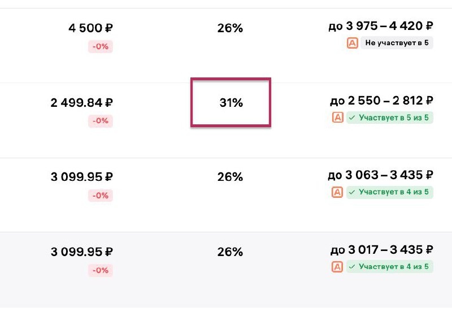Click the 26% value in the 3 017 – 3 435 ₽ row
Image resolution: width=452 pixels, height=312 pixels.
[x=230, y=252]
